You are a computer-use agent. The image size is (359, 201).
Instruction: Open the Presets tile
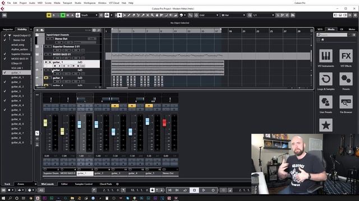346,79
